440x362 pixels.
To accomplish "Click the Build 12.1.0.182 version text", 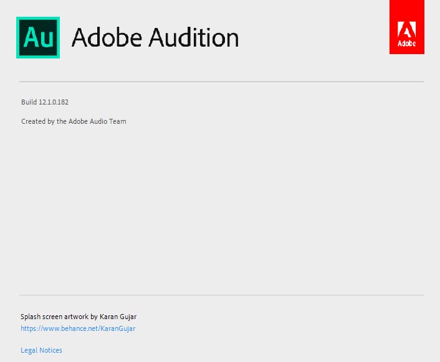I will tap(45, 102).
